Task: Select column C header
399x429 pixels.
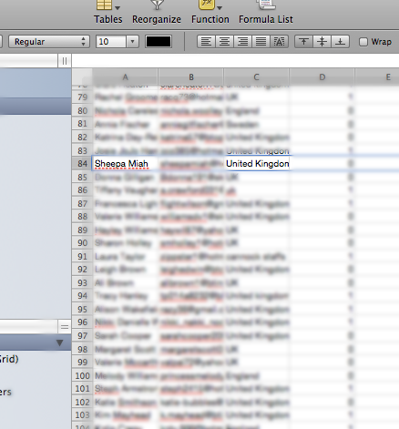Action: pos(256,77)
